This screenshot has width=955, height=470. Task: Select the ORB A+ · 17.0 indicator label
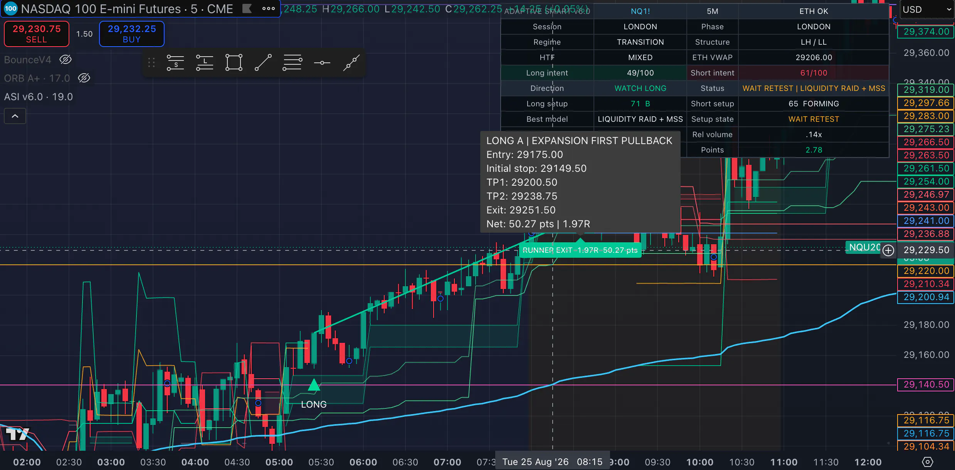click(x=37, y=78)
